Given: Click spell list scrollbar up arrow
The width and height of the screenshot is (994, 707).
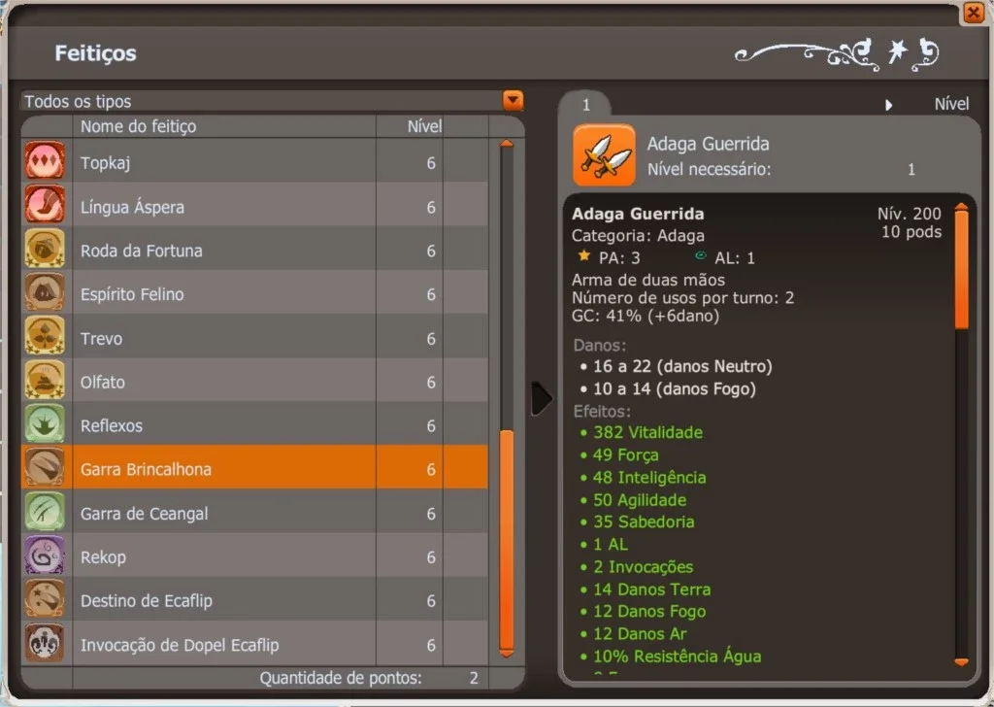Looking at the screenshot, I should [507, 144].
